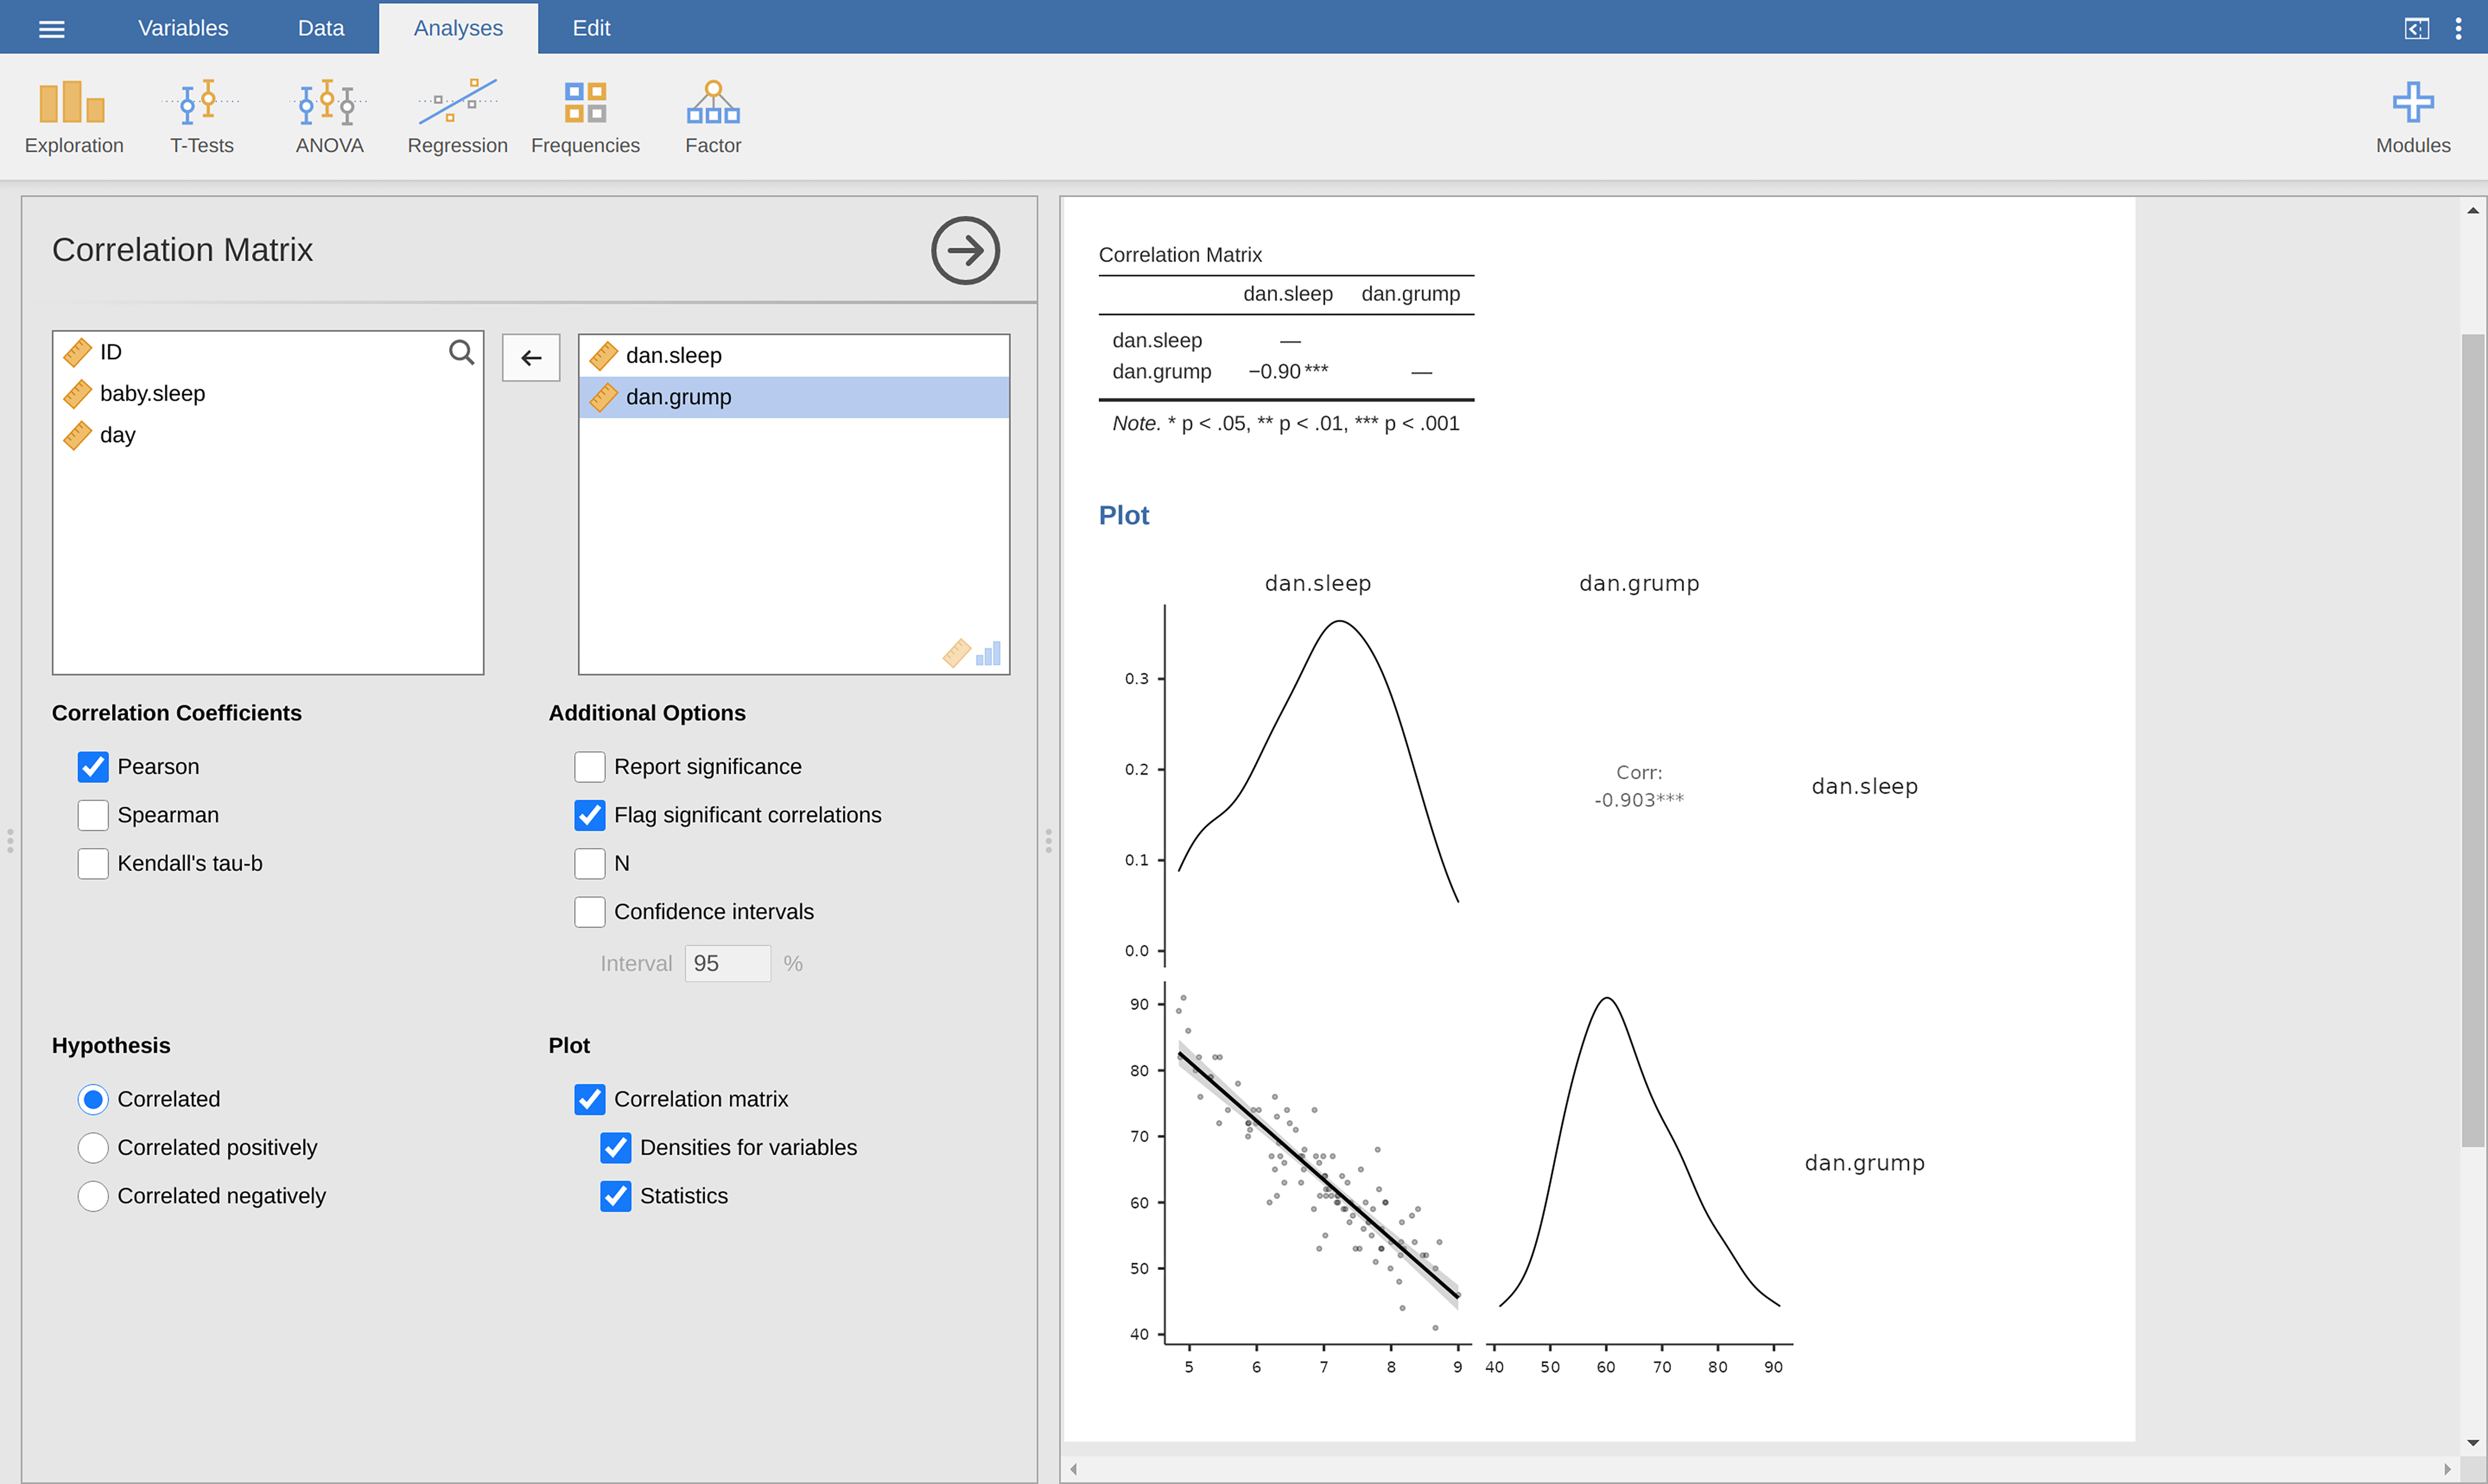Collapse analysis options with circled arrow
The width and height of the screenshot is (2488, 1484).
tap(964, 250)
